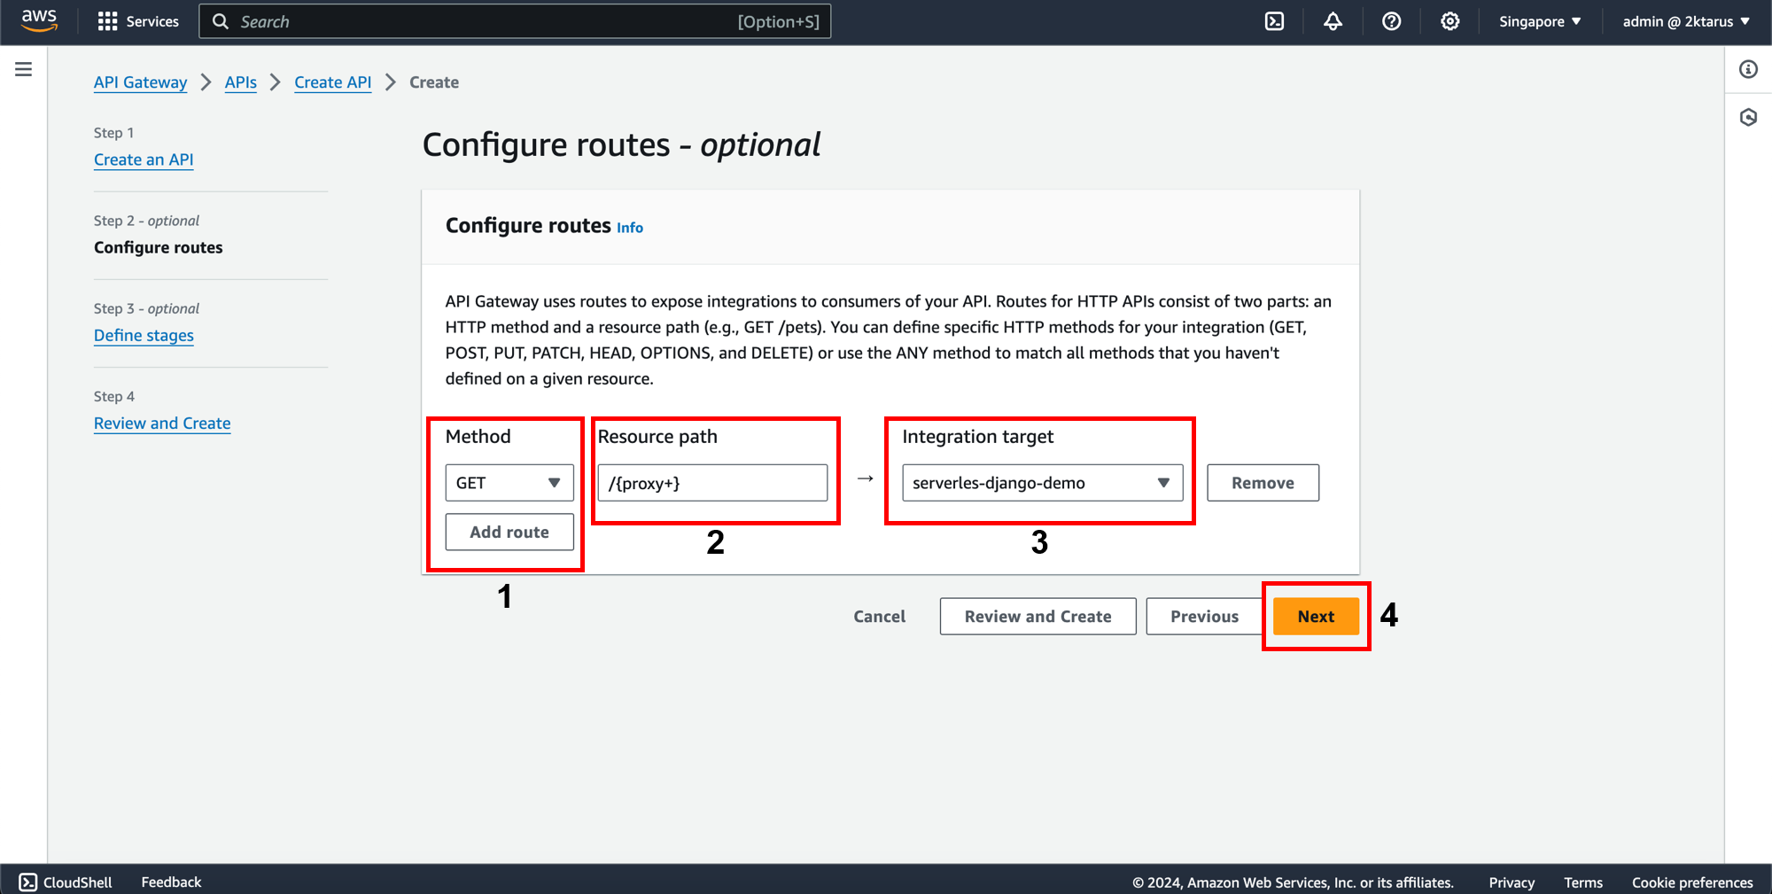Click the Feedback link in the footer
This screenshot has height=894, width=1772.
(x=171, y=882)
